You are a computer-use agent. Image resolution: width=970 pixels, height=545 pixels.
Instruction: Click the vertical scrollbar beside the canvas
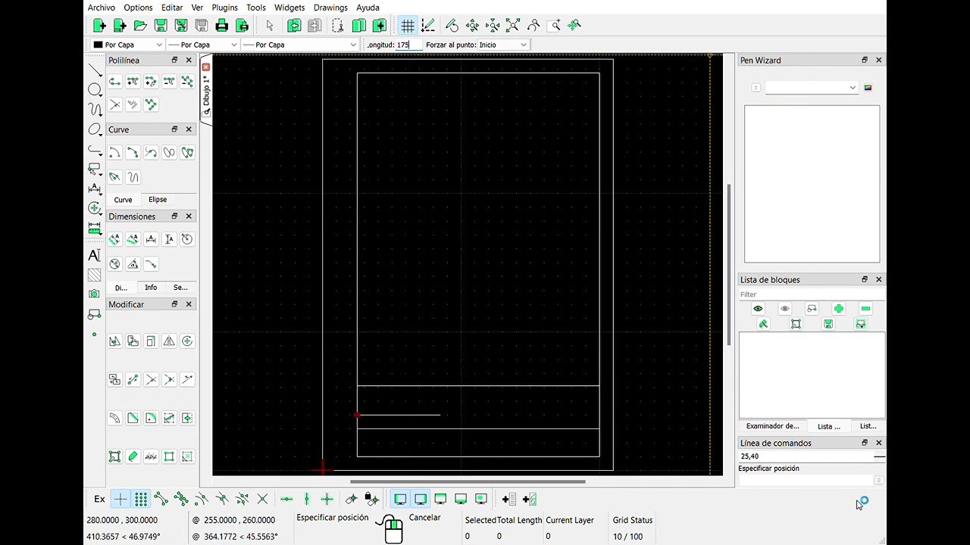729,265
